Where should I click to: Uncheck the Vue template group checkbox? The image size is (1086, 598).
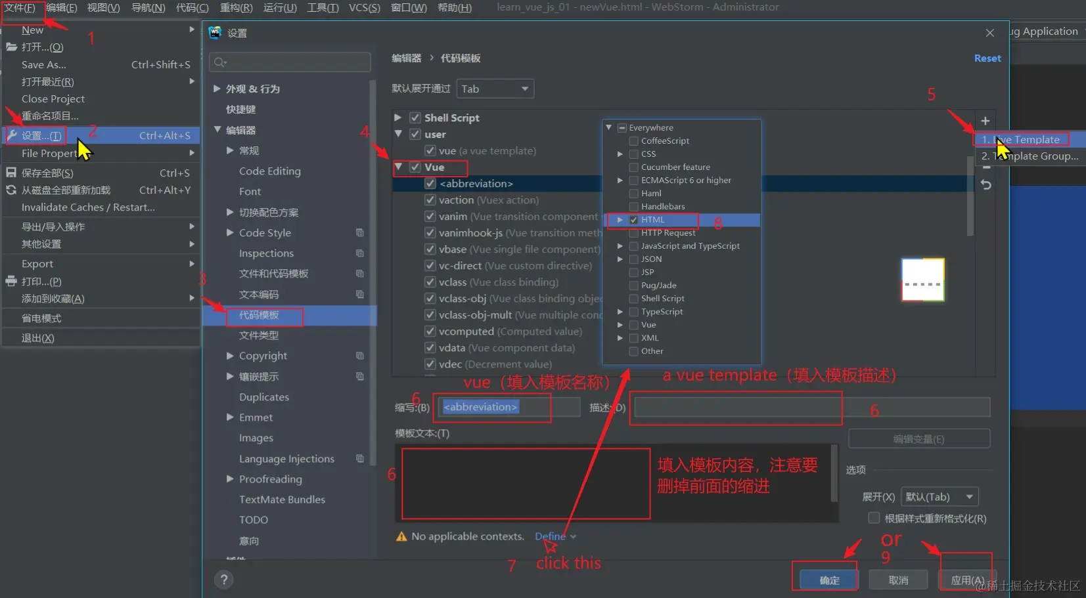click(x=415, y=167)
